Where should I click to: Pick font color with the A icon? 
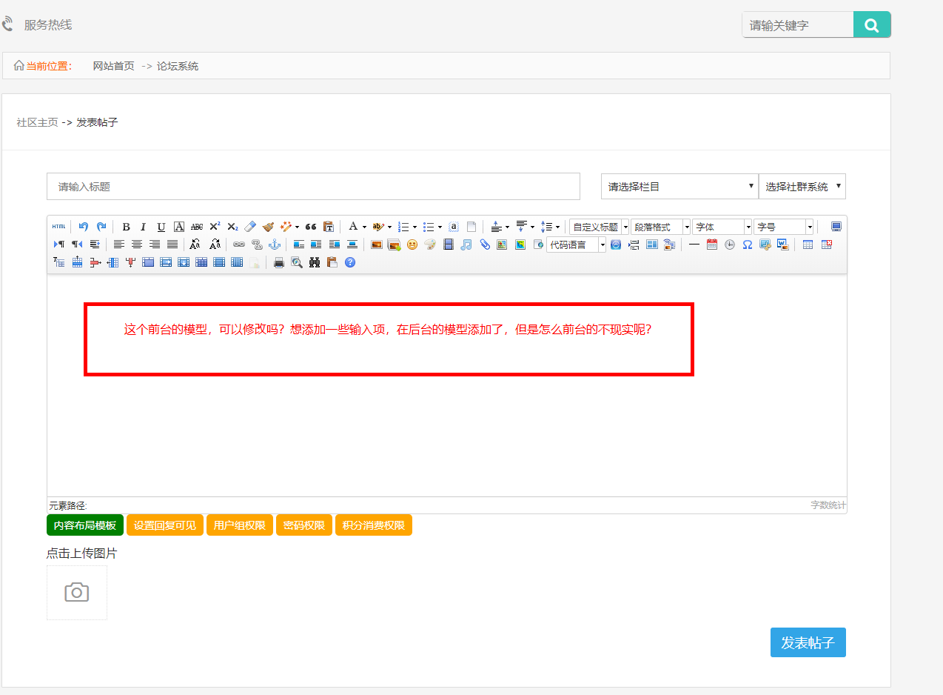click(x=353, y=227)
